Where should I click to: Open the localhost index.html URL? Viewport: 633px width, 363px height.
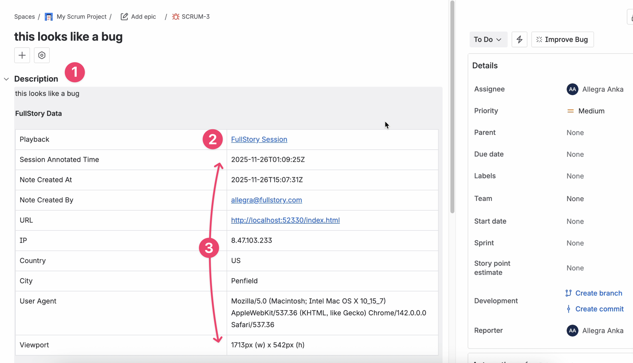click(x=285, y=220)
